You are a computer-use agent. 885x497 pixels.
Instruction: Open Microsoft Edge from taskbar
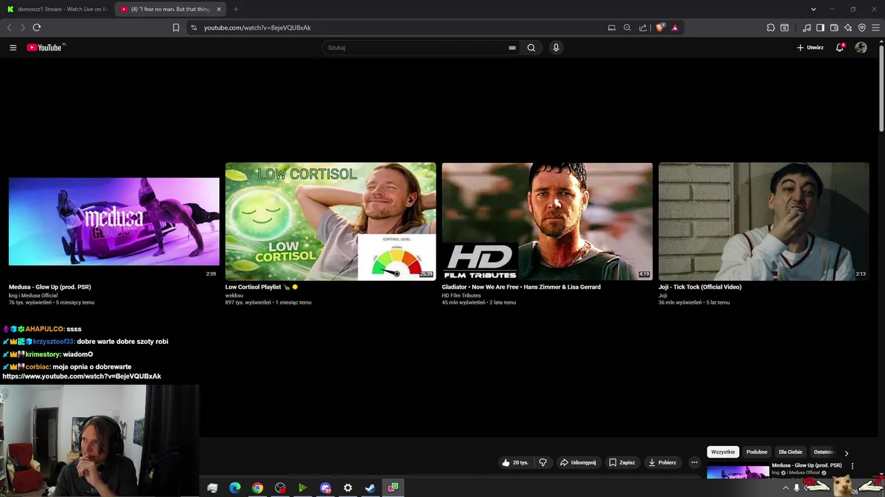(x=235, y=488)
